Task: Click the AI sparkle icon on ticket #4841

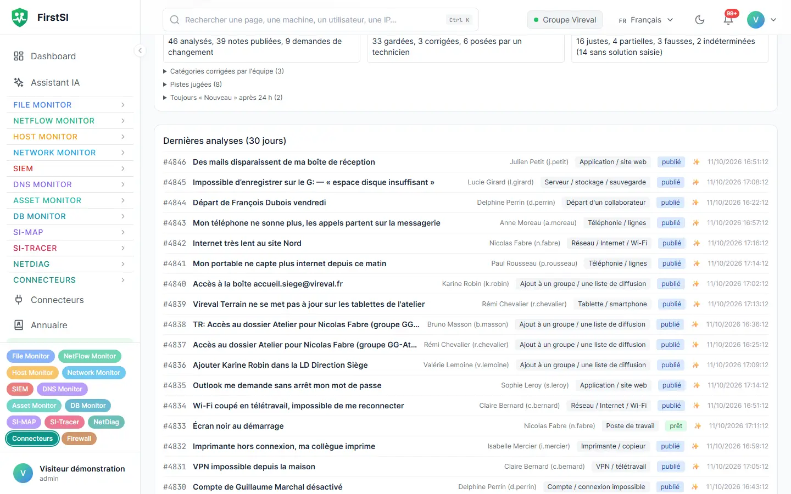Action: (696, 263)
